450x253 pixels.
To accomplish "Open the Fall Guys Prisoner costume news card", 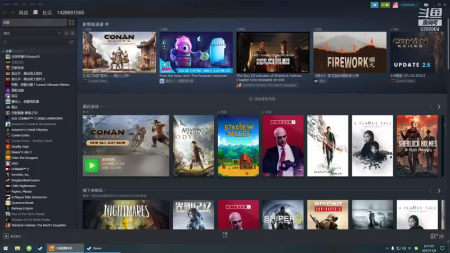I will [196, 52].
